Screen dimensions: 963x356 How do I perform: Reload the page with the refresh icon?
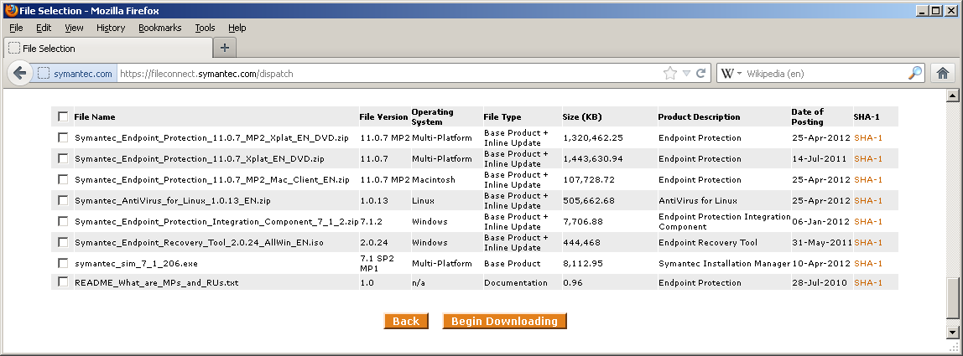[700, 74]
